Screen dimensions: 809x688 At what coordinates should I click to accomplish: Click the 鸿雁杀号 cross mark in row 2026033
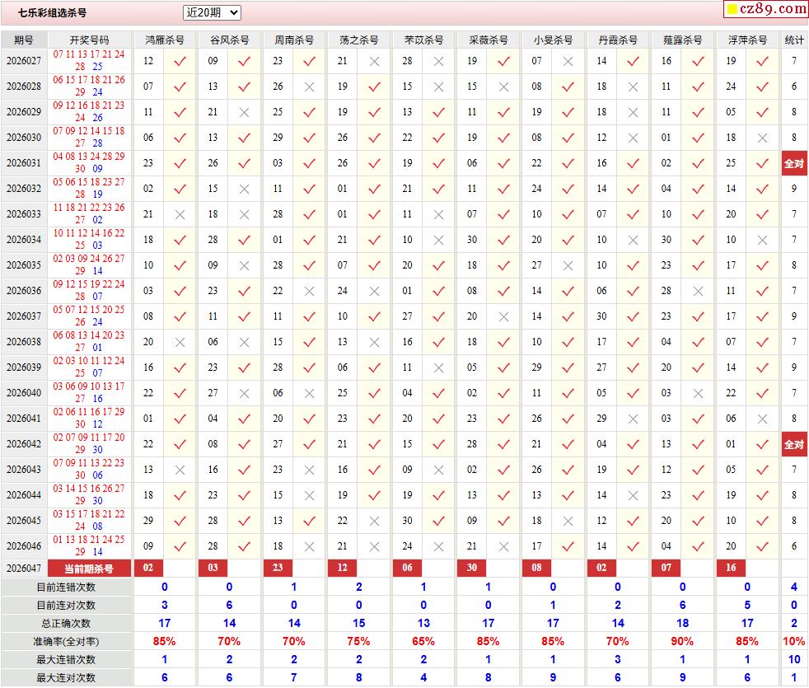click(x=180, y=214)
